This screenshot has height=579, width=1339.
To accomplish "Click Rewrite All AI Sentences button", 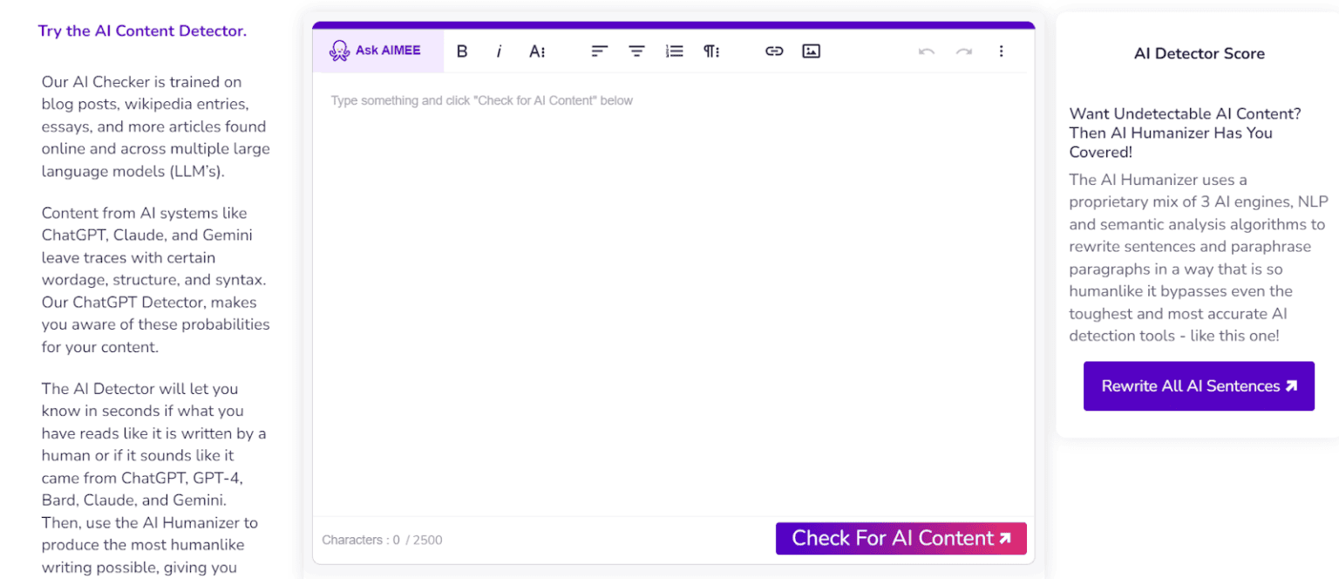I will [1199, 386].
